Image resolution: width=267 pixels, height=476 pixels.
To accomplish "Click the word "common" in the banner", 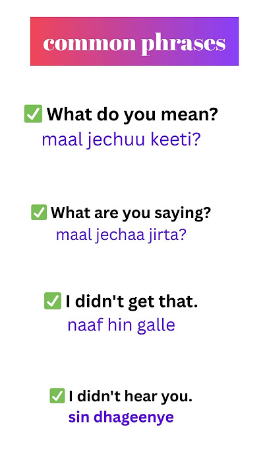I will pyautogui.click(x=90, y=44).
